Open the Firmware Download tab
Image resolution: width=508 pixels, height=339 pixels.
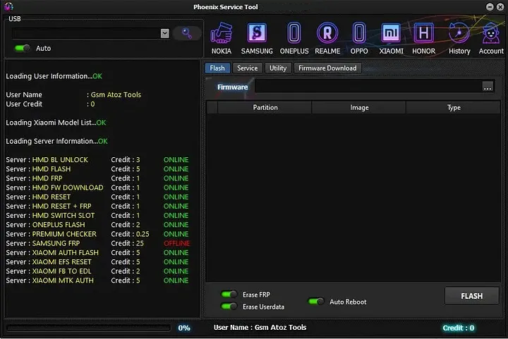(327, 68)
